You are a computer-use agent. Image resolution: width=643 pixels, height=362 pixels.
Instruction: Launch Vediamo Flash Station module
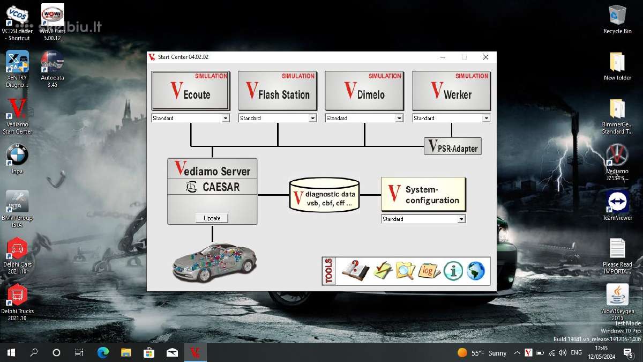click(278, 91)
